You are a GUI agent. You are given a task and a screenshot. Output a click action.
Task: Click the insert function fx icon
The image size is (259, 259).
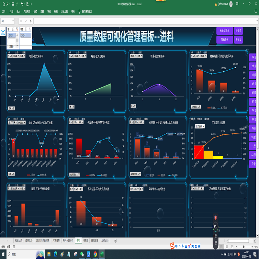click(31, 21)
